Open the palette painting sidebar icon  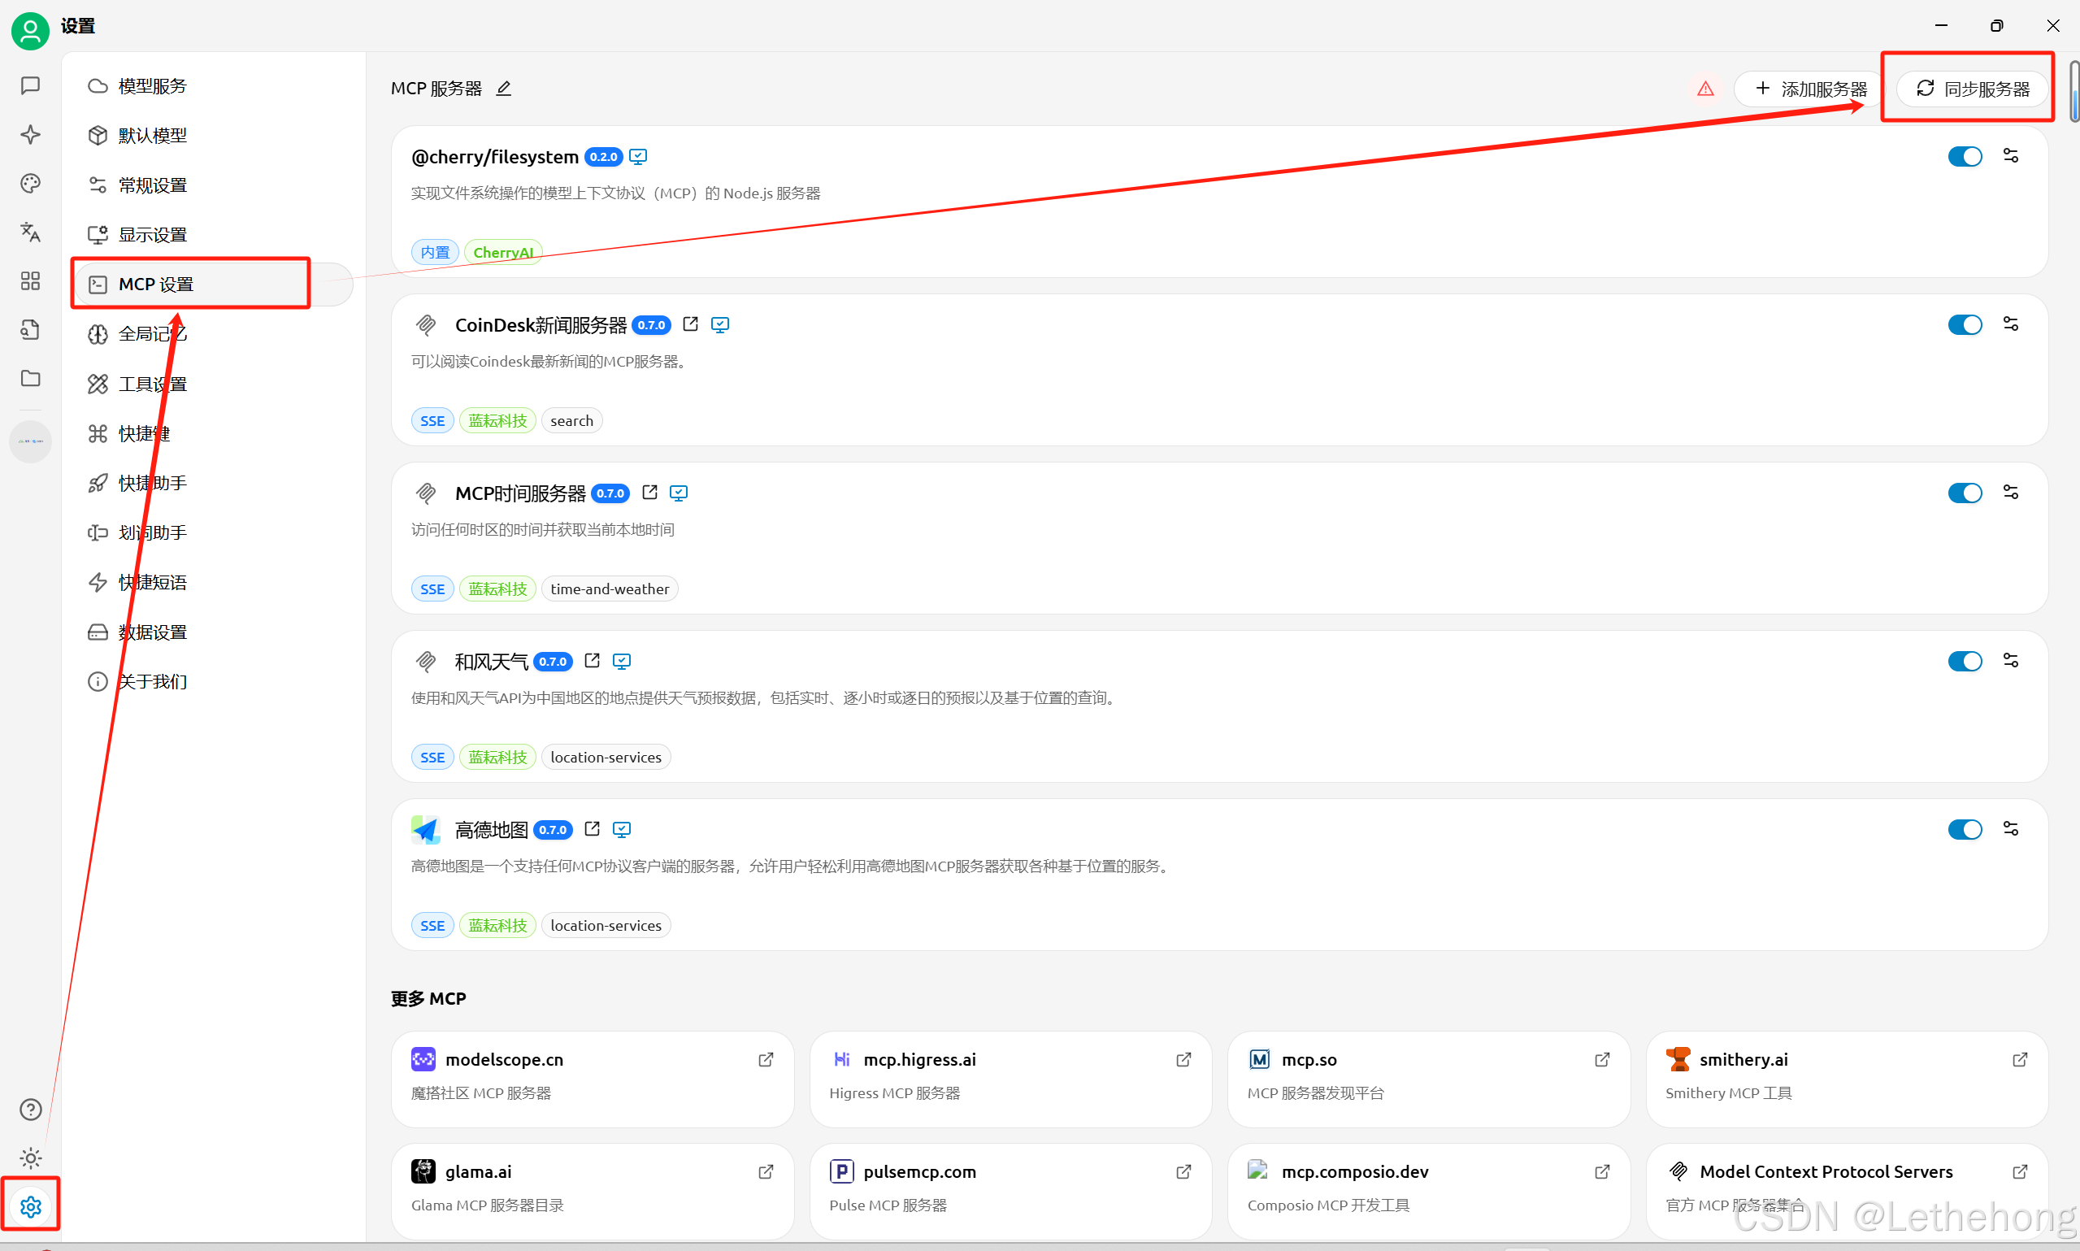(30, 184)
